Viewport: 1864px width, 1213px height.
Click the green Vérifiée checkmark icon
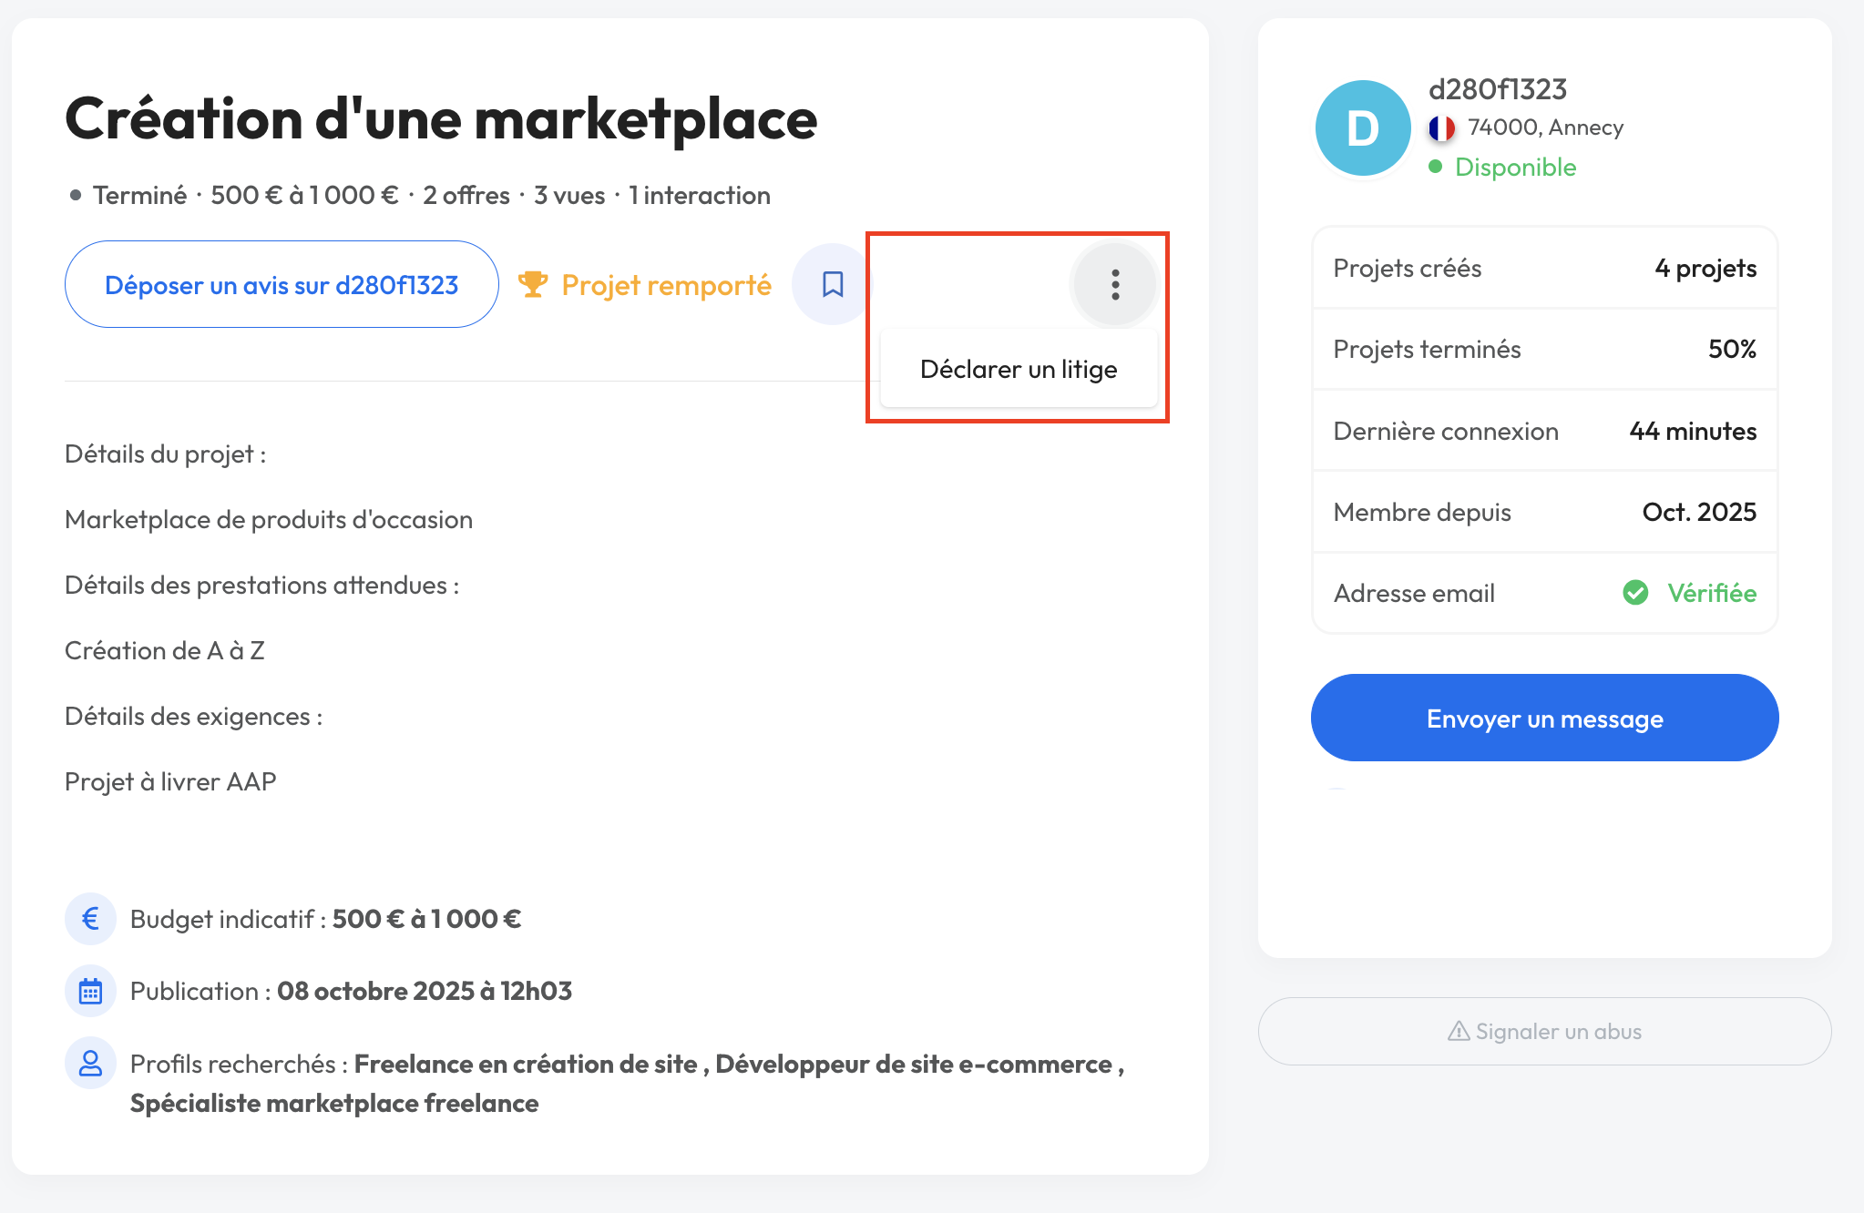click(1635, 593)
